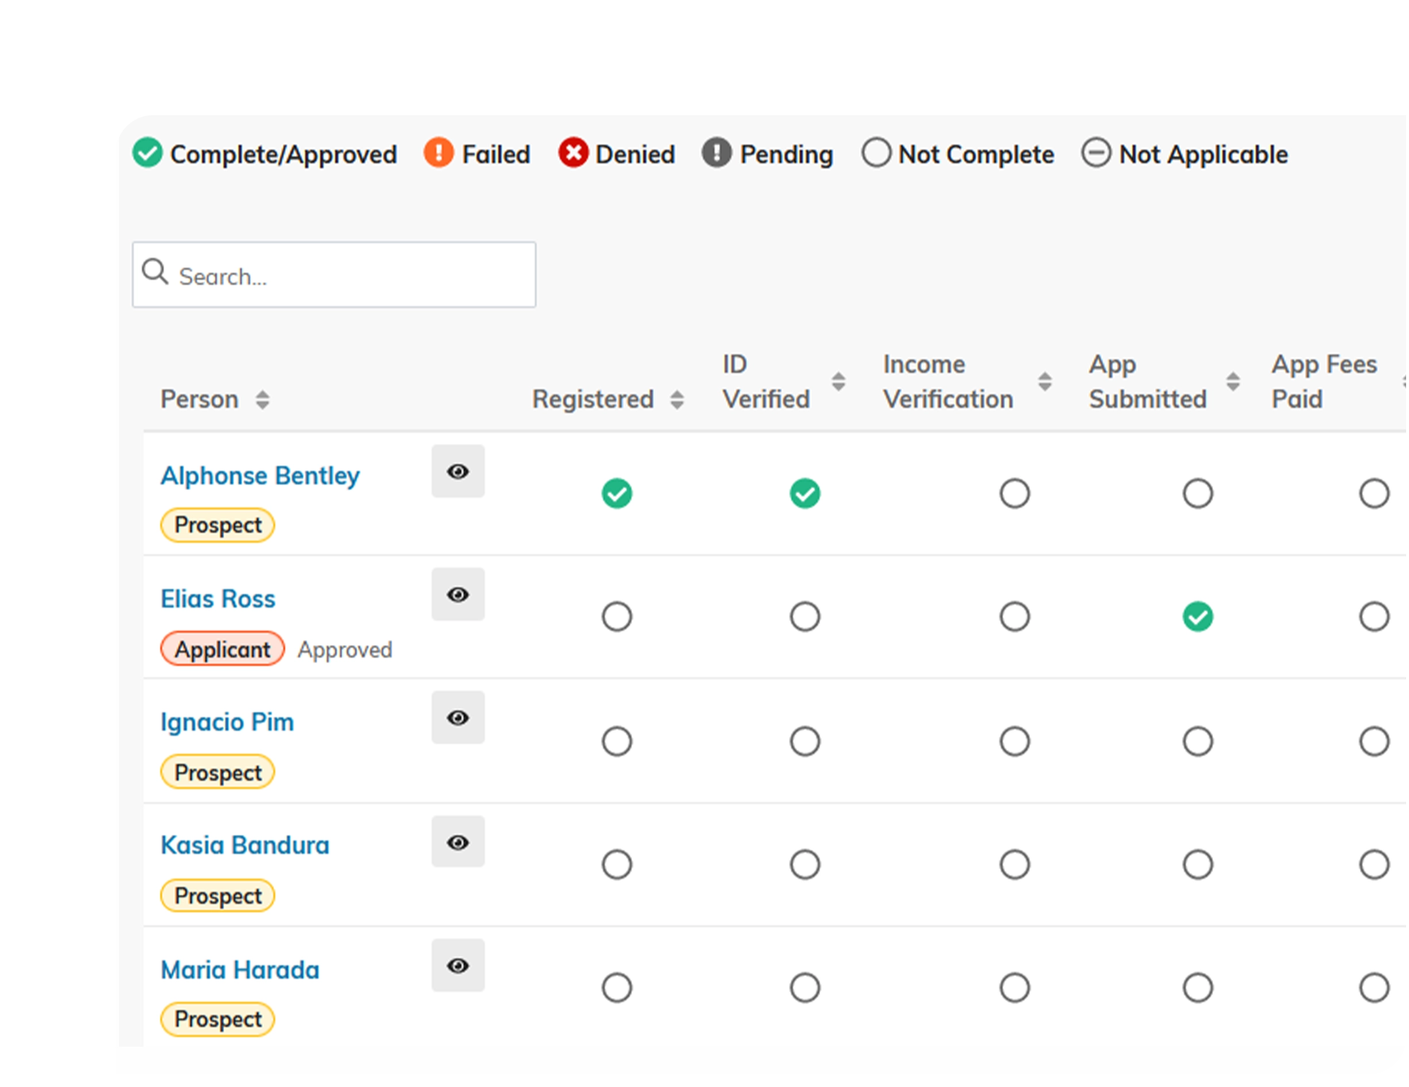Sort table by Person column arrows
The height and width of the screenshot is (1087, 1409).
point(262,400)
